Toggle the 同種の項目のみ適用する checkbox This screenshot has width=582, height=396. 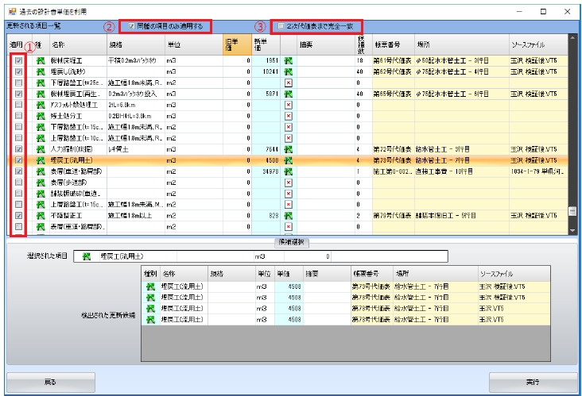point(132,26)
